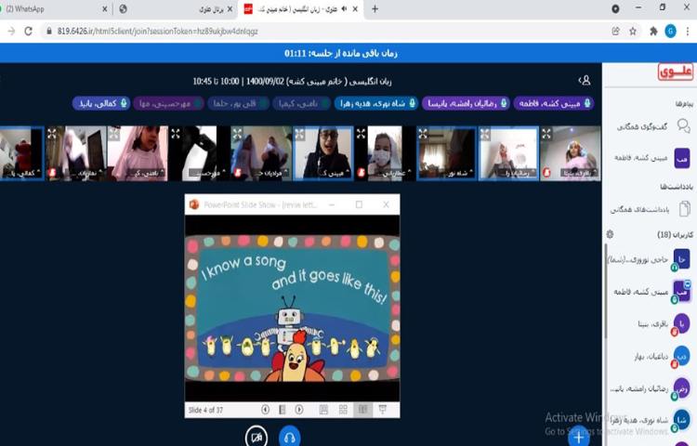
Task: Select user حاجی نوروزی (شما) in list
Action: click(649, 259)
